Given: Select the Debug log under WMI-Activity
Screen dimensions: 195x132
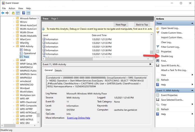Looking at the screenshot, I should click(27, 50).
